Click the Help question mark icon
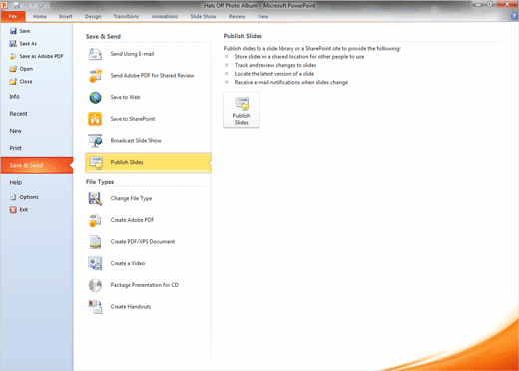The image size is (519, 371). (x=514, y=16)
